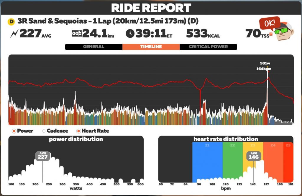Click the yellow D category badge

[x=12, y=22]
